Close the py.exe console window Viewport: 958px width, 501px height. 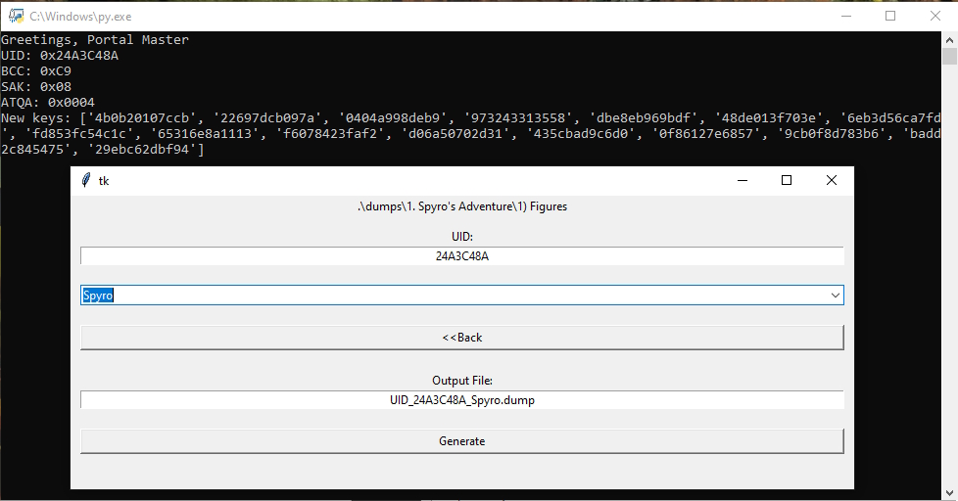coord(934,16)
